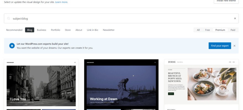Open the Byrne brunch theme thumbnail

[202, 85]
